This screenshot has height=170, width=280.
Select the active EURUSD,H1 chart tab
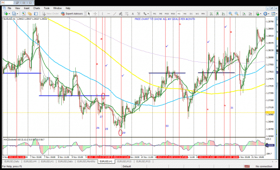(106, 161)
